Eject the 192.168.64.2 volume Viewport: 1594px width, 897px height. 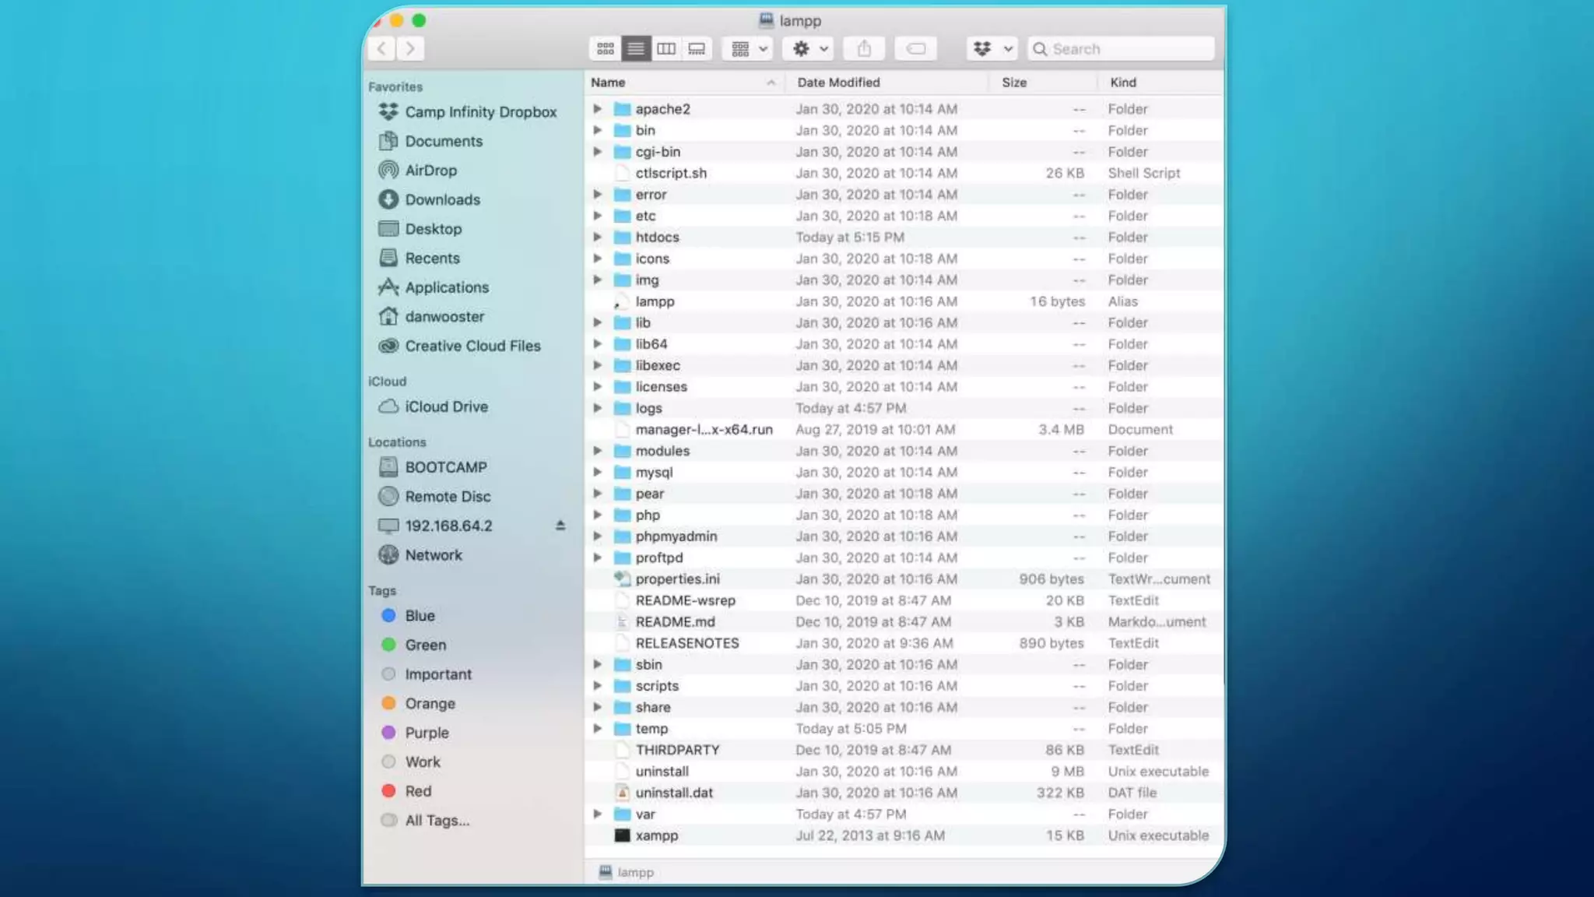(x=560, y=526)
